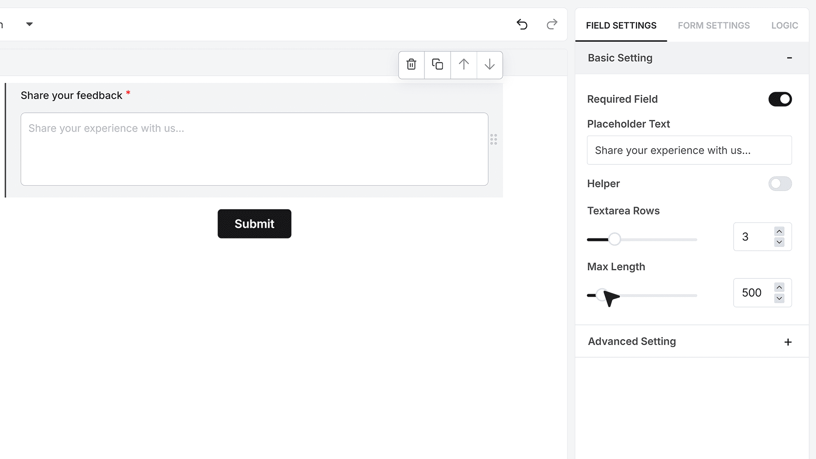Switch to the Field Settings tab
Image resolution: width=816 pixels, height=459 pixels.
tap(621, 25)
